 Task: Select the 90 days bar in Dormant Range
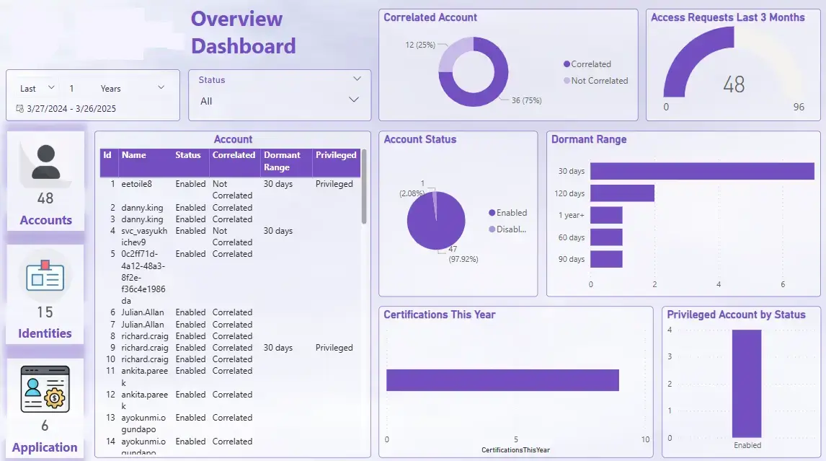606,259
